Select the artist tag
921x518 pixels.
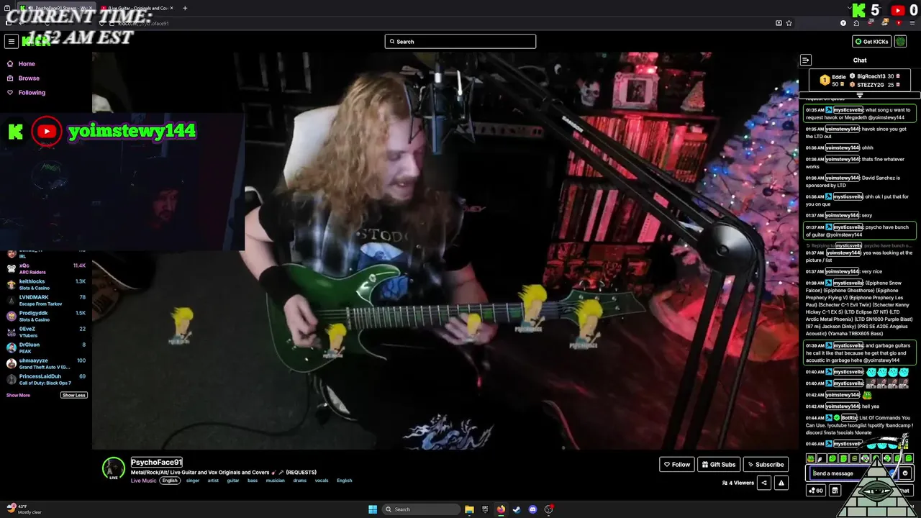(213, 481)
